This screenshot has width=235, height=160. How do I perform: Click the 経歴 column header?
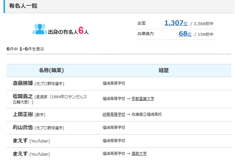(x=164, y=70)
